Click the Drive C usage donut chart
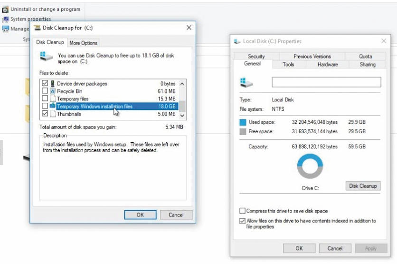This screenshot has width=397, height=264. click(310, 166)
